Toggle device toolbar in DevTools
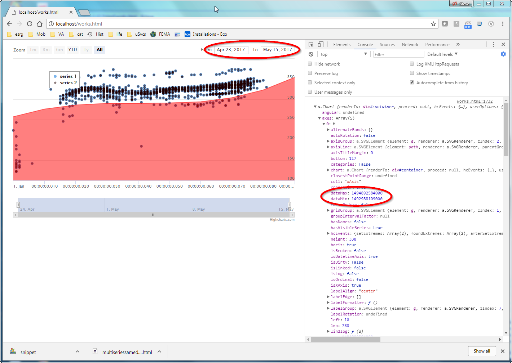 (x=321, y=45)
